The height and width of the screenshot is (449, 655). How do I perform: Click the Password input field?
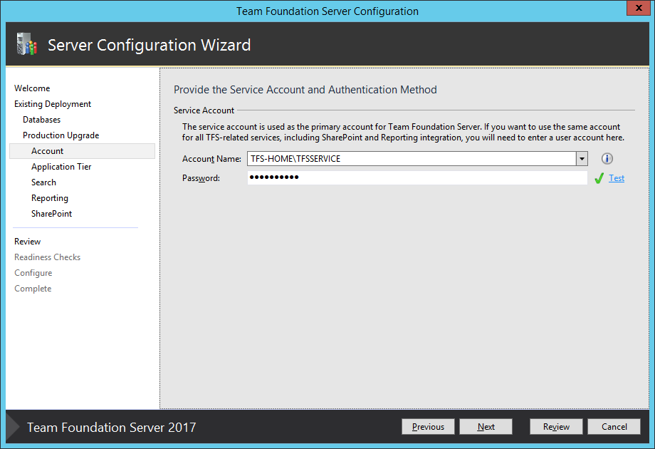click(417, 177)
